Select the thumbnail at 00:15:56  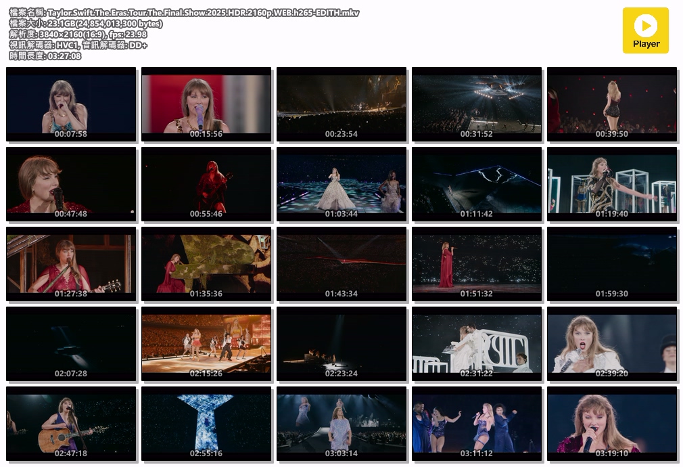tap(206, 104)
